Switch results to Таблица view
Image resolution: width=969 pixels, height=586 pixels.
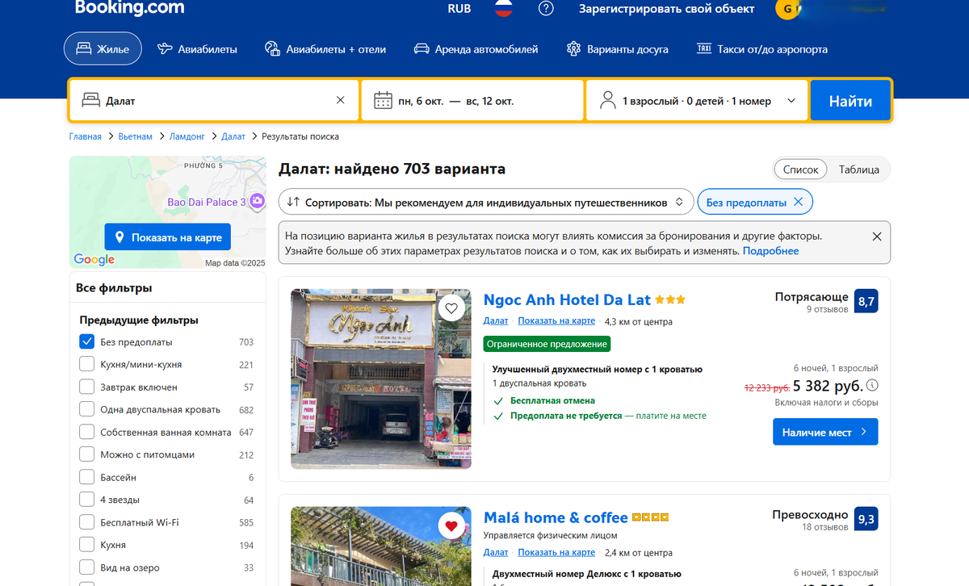pos(859,170)
